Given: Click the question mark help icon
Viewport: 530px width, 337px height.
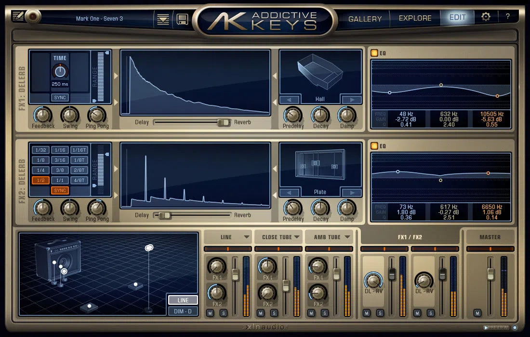Looking at the screenshot, I should 508,17.
